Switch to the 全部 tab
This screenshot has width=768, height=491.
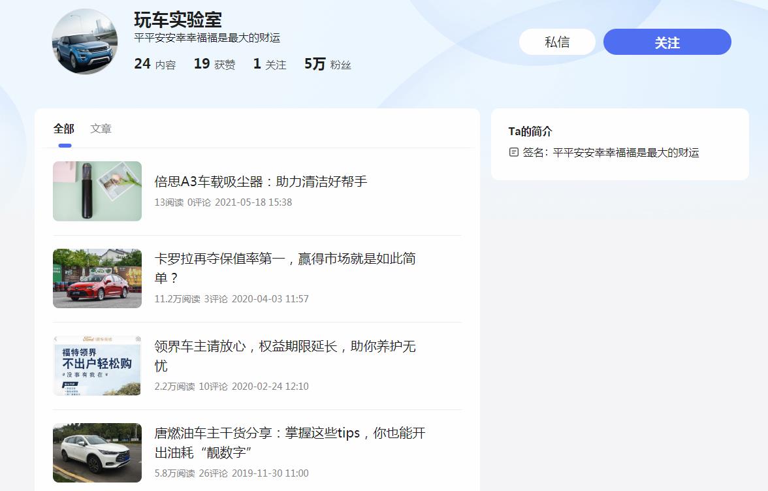click(x=64, y=129)
